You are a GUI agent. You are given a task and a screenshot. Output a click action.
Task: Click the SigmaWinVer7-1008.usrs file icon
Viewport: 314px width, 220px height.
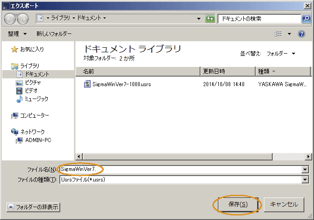87,84
